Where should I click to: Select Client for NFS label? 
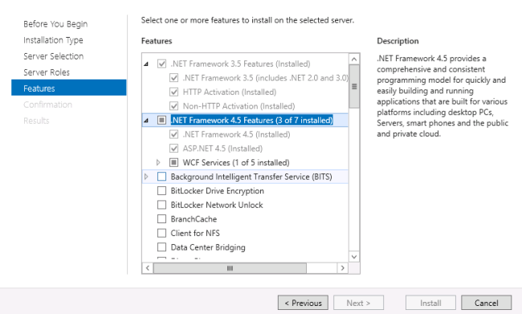pyautogui.click(x=195, y=233)
